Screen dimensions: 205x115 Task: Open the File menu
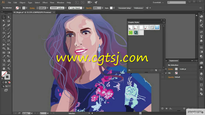[x=9, y=3]
